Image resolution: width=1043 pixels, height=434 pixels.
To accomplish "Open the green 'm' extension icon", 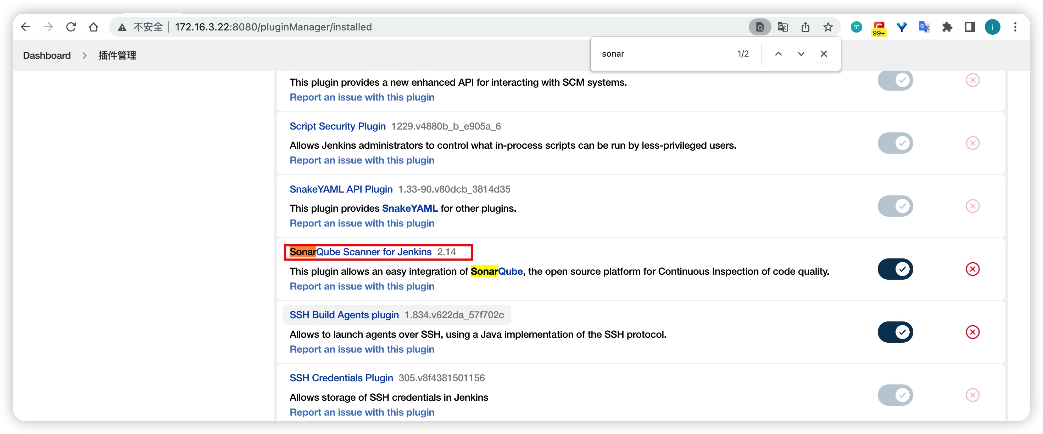I will (x=856, y=27).
